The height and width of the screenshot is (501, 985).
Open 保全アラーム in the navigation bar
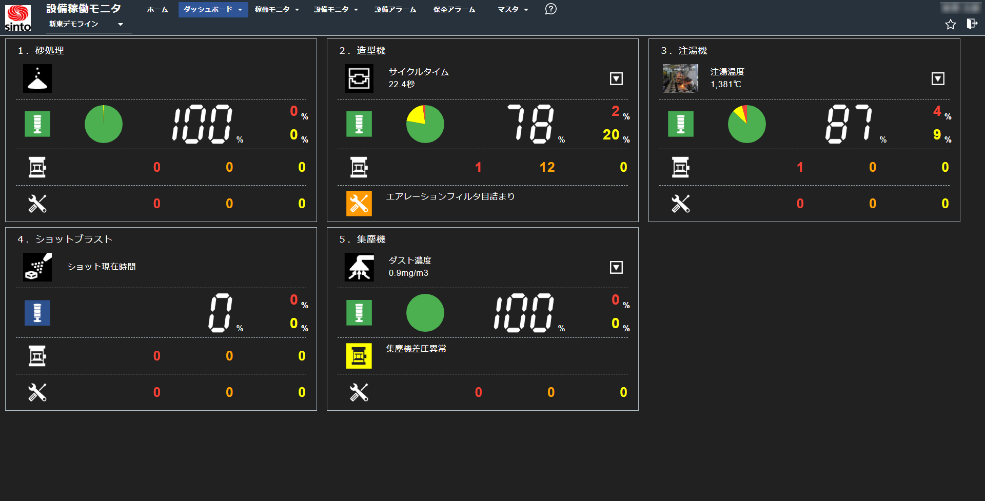455,9
